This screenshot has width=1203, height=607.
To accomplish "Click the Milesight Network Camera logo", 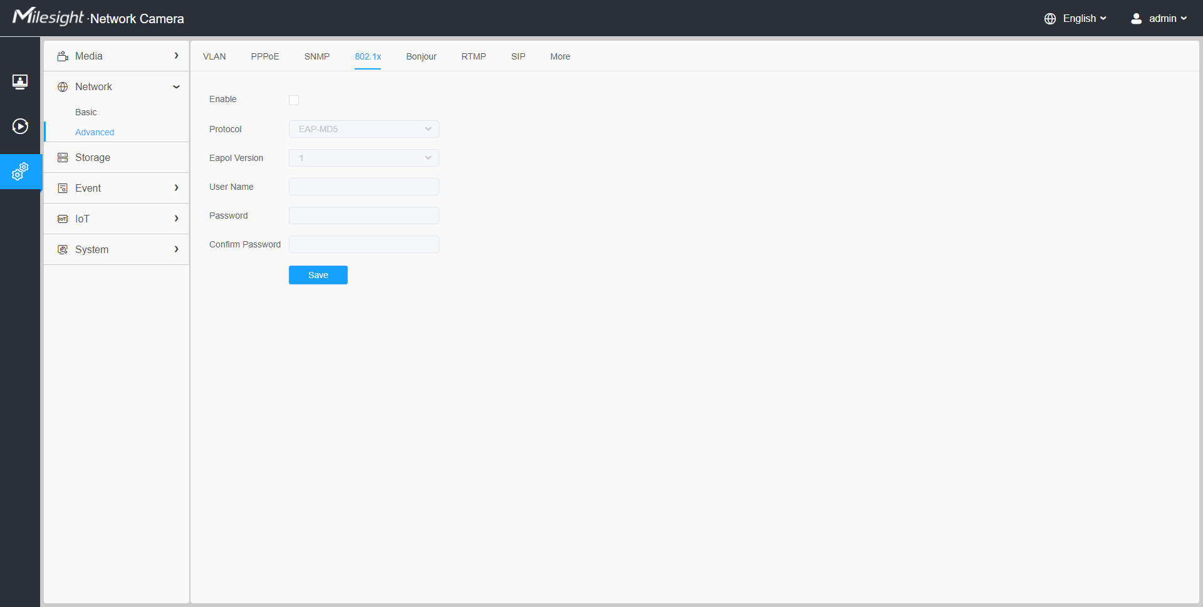I will pos(98,18).
